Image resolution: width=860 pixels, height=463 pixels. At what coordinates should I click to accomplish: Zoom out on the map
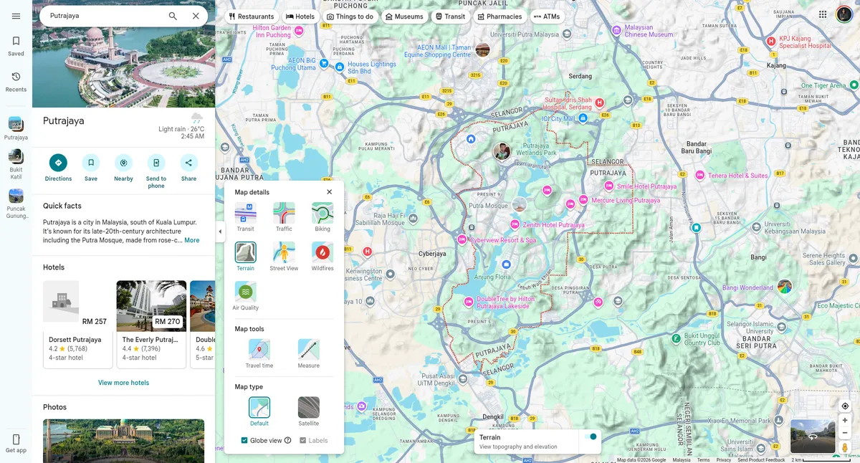(845, 433)
